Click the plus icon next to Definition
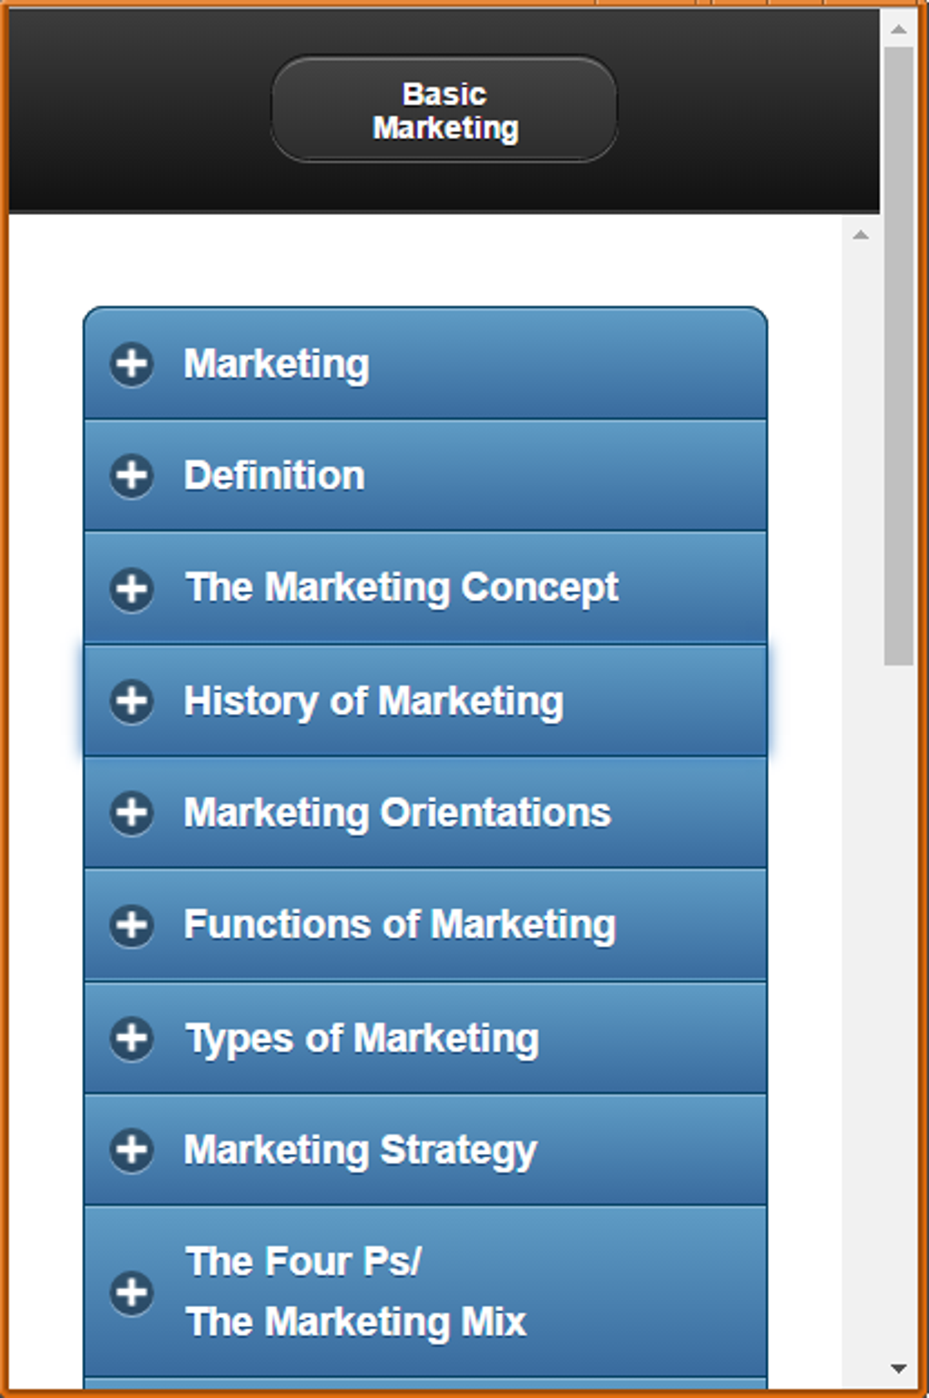Image resolution: width=929 pixels, height=1398 pixels. (x=132, y=475)
